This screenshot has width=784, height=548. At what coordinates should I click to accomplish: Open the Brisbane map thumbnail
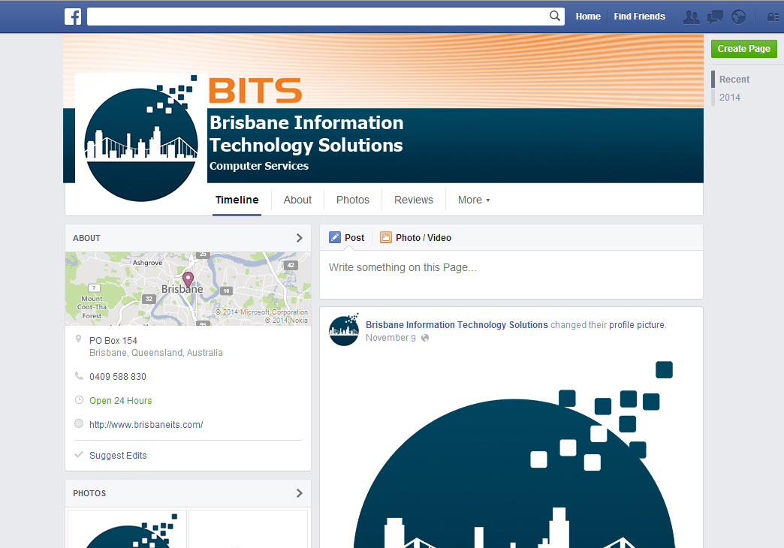point(188,288)
